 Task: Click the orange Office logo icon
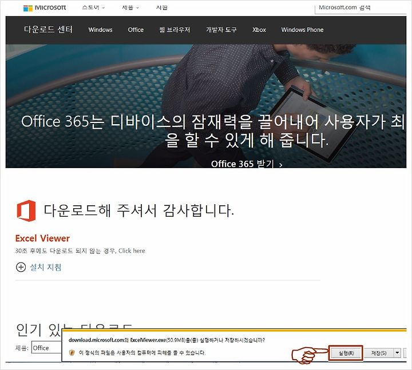click(x=26, y=210)
